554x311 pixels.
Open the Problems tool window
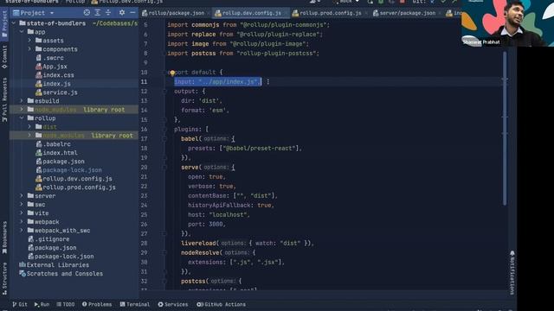click(97, 304)
